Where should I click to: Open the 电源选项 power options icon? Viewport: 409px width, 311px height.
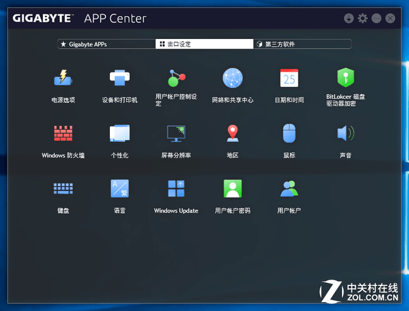[x=63, y=78]
